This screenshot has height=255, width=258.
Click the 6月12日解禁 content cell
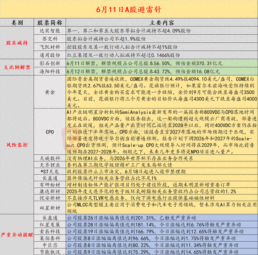[162, 71]
